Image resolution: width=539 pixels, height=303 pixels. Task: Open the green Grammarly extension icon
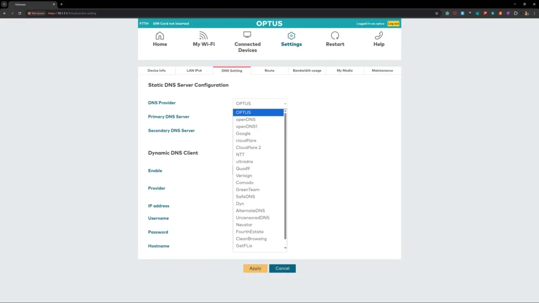click(447, 13)
